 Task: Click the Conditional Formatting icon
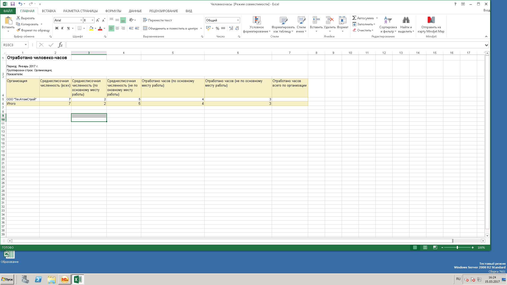(256, 20)
